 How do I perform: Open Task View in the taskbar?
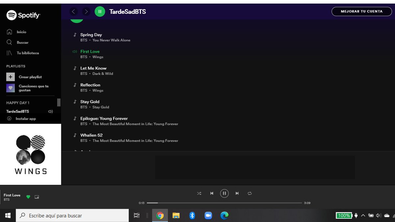coord(137,215)
